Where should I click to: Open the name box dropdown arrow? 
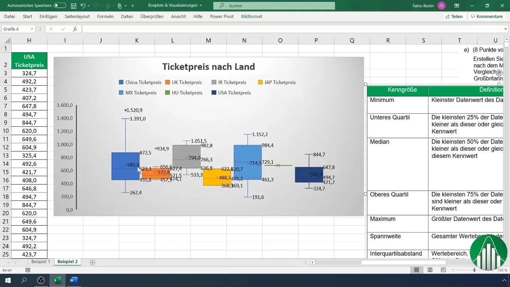(32, 29)
